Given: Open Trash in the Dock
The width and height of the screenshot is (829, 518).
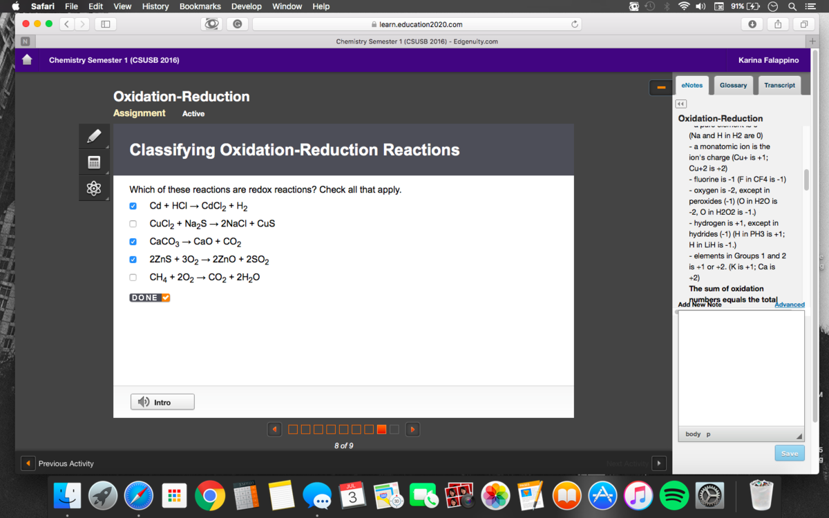Looking at the screenshot, I should (x=761, y=495).
